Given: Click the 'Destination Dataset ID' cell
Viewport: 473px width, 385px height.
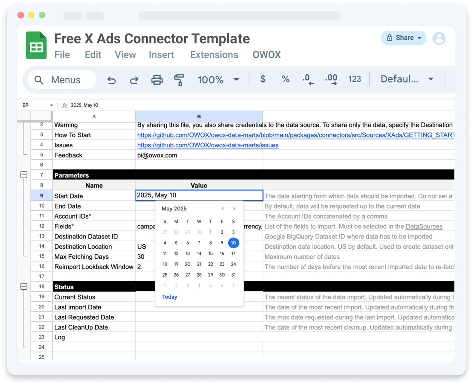Looking at the screenshot, I should coord(94,237).
